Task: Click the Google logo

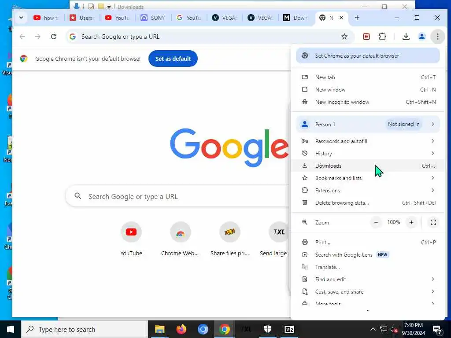Action: pyautogui.click(x=229, y=147)
